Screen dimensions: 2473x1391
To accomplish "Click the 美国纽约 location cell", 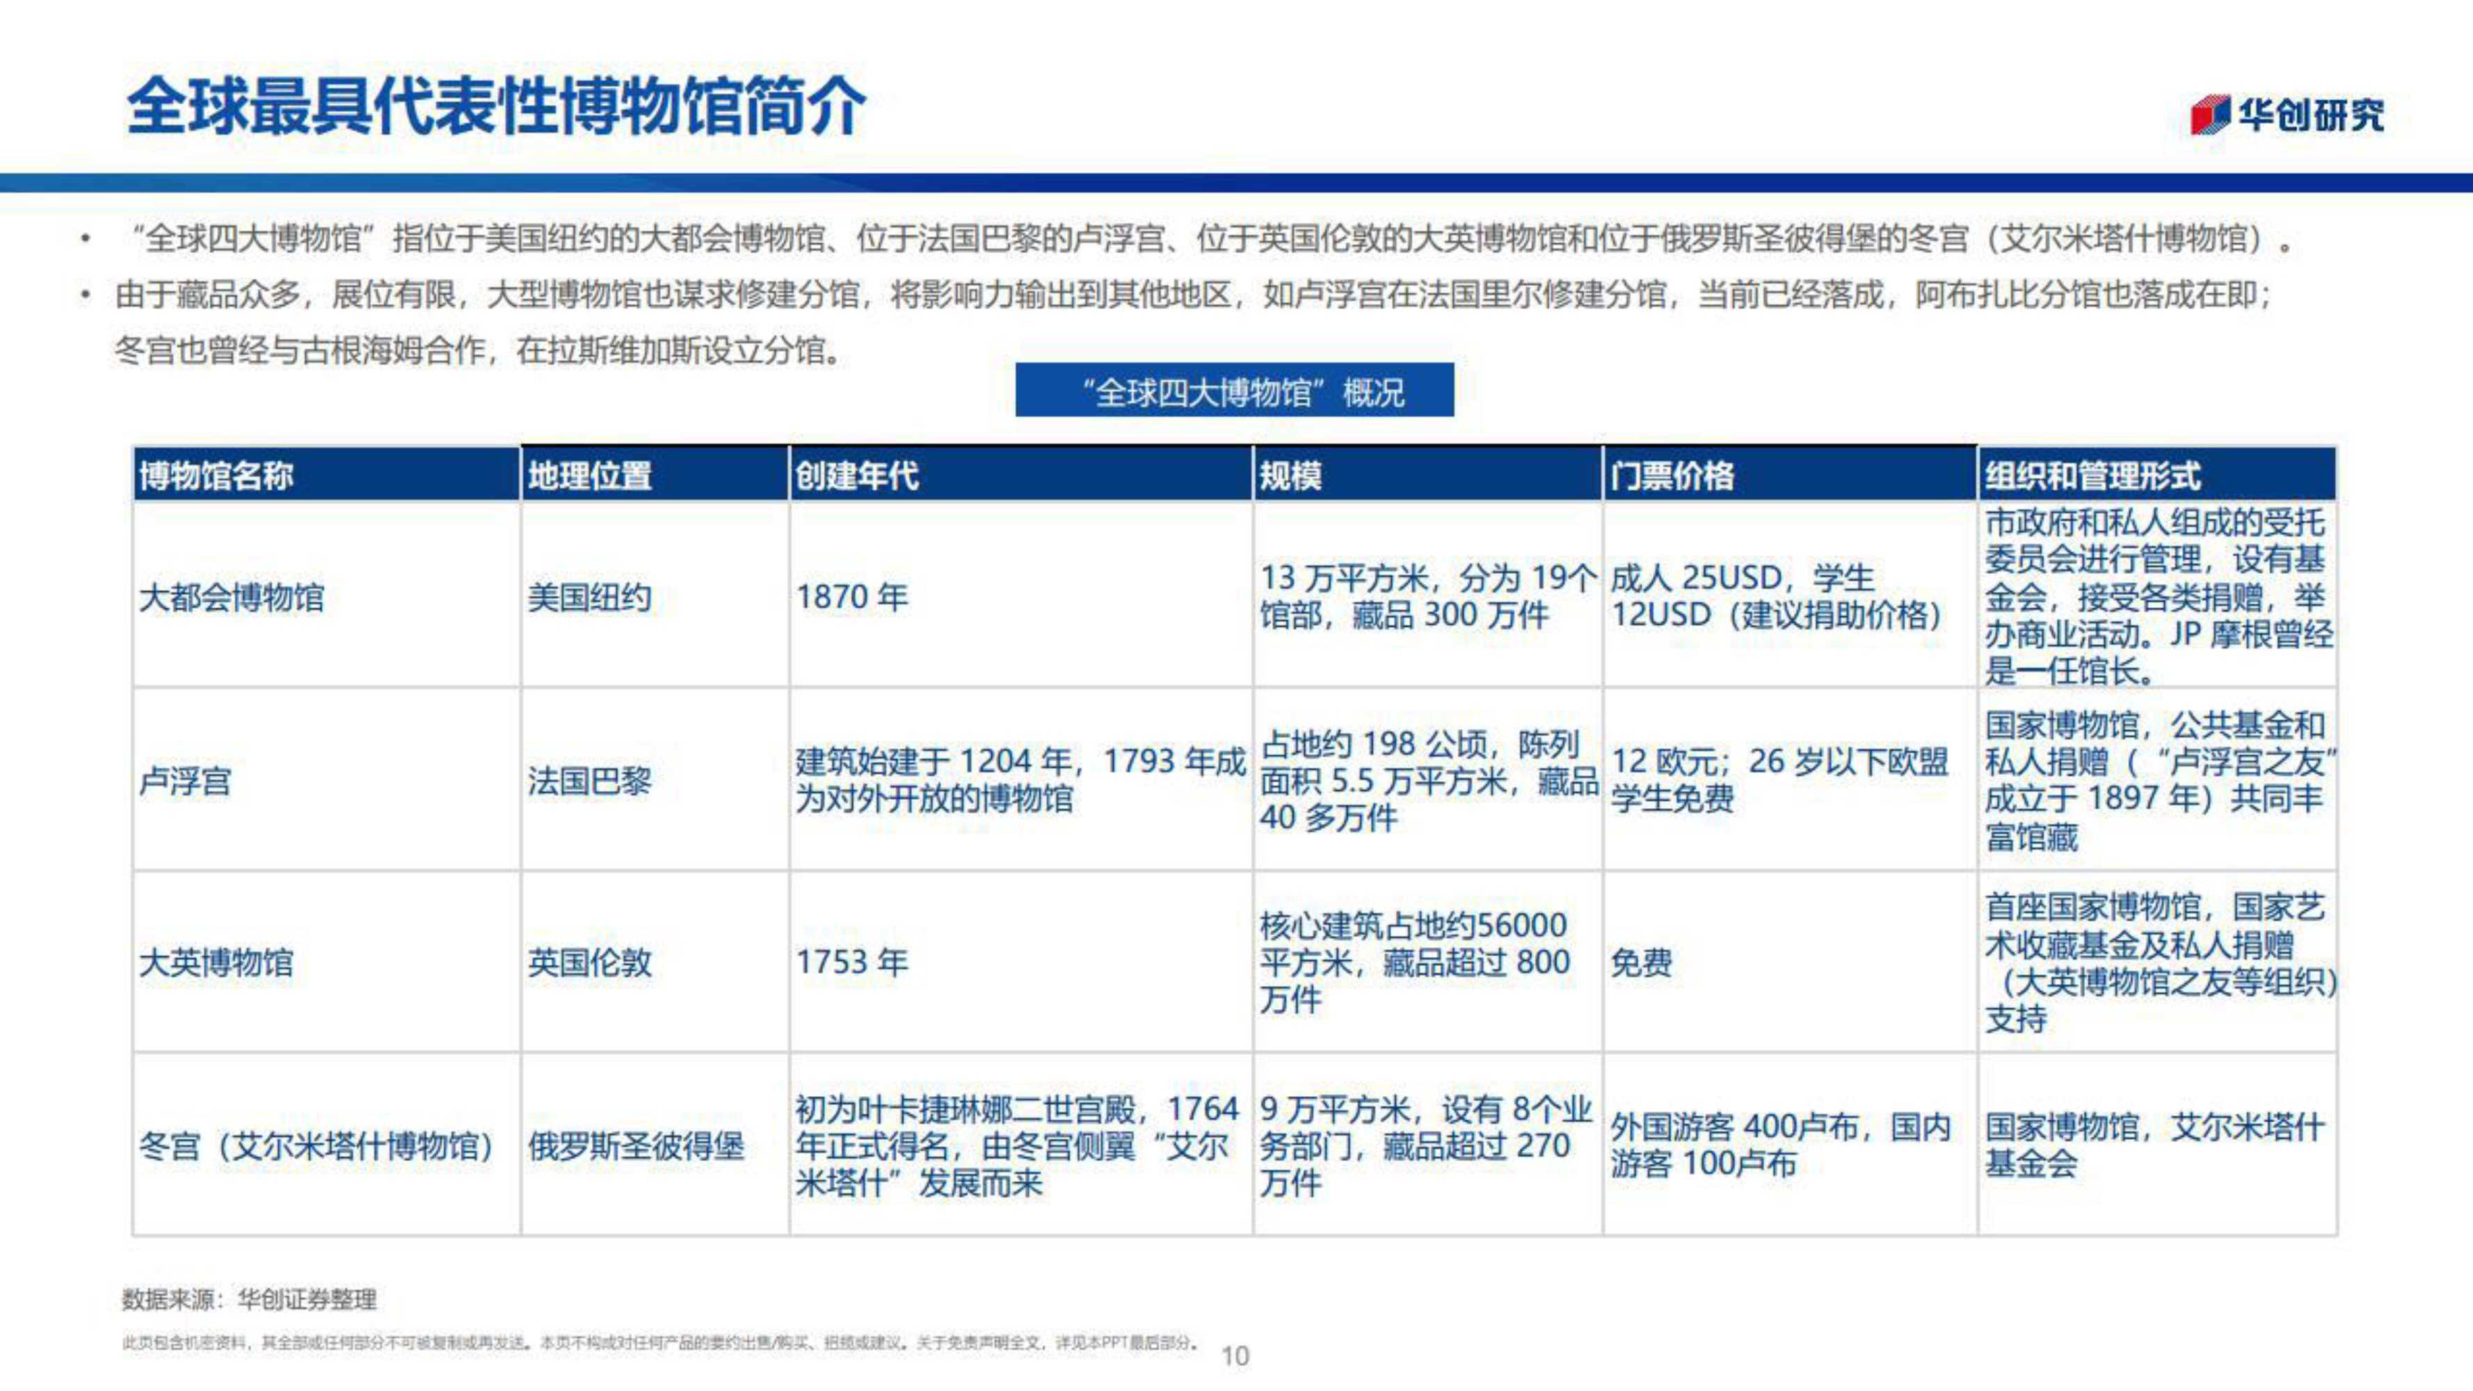I will coord(655,595).
